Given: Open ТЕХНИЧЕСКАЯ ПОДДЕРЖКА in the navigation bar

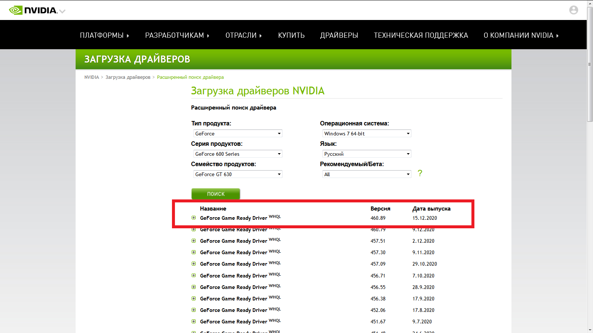Looking at the screenshot, I should point(421,35).
